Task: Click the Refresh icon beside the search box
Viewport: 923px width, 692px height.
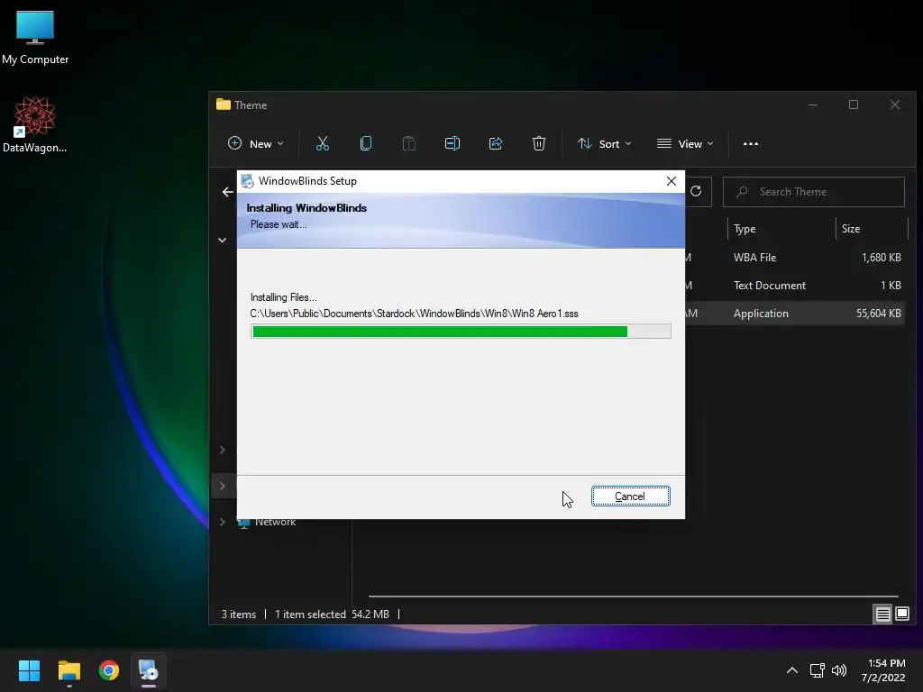Action: (x=696, y=191)
